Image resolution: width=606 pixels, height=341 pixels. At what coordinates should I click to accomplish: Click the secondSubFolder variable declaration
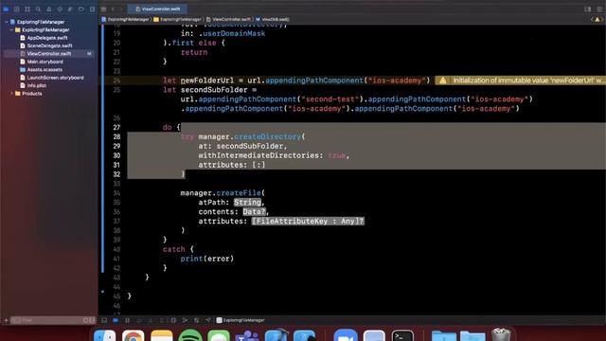(214, 90)
